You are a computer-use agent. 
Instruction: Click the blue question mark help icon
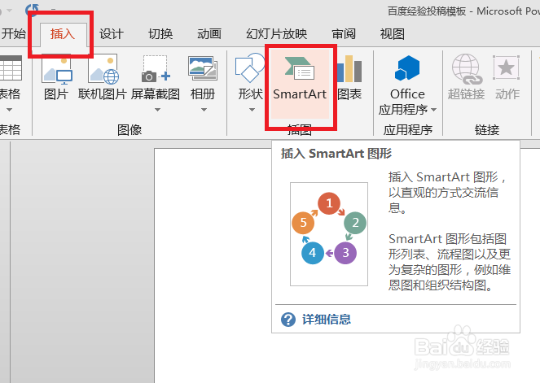pyautogui.click(x=288, y=320)
